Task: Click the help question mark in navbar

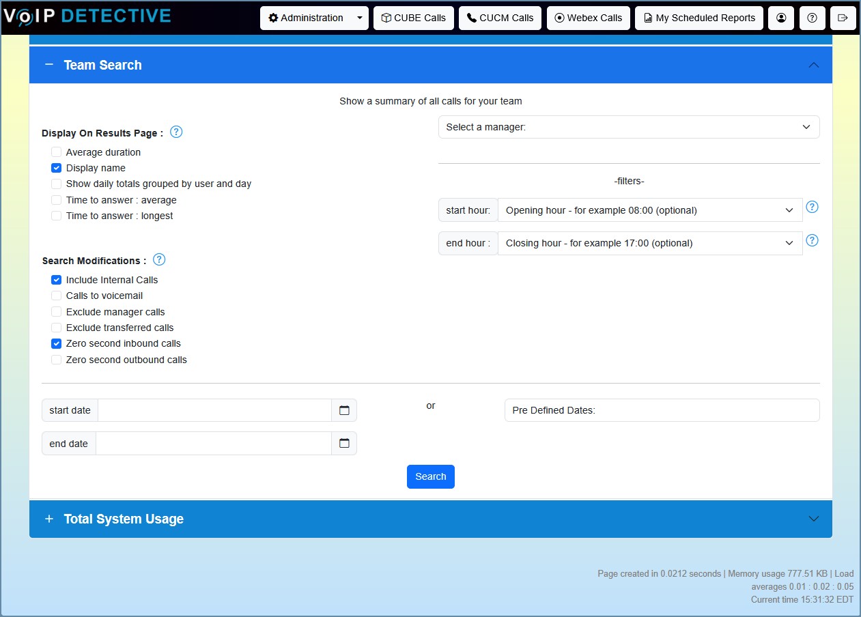Action: coord(812,18)
